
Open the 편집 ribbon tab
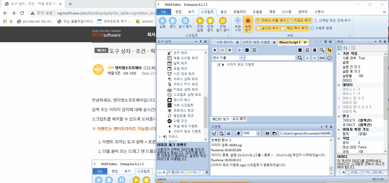tap(178, 12)
